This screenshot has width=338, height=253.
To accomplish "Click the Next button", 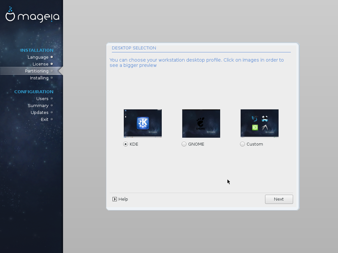I will (x=279, y=199).
